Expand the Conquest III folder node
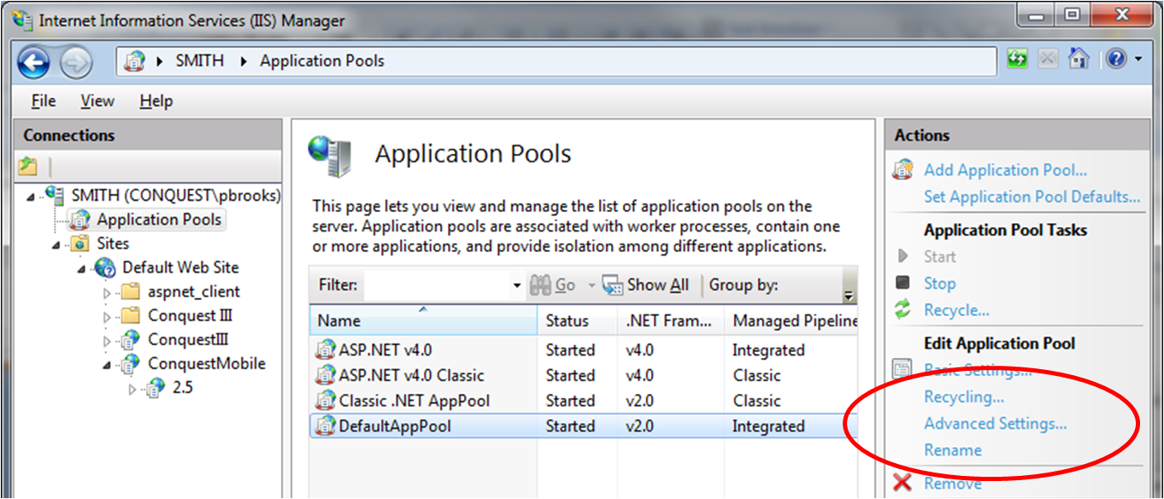1164x499 pixels. (108, 317)
